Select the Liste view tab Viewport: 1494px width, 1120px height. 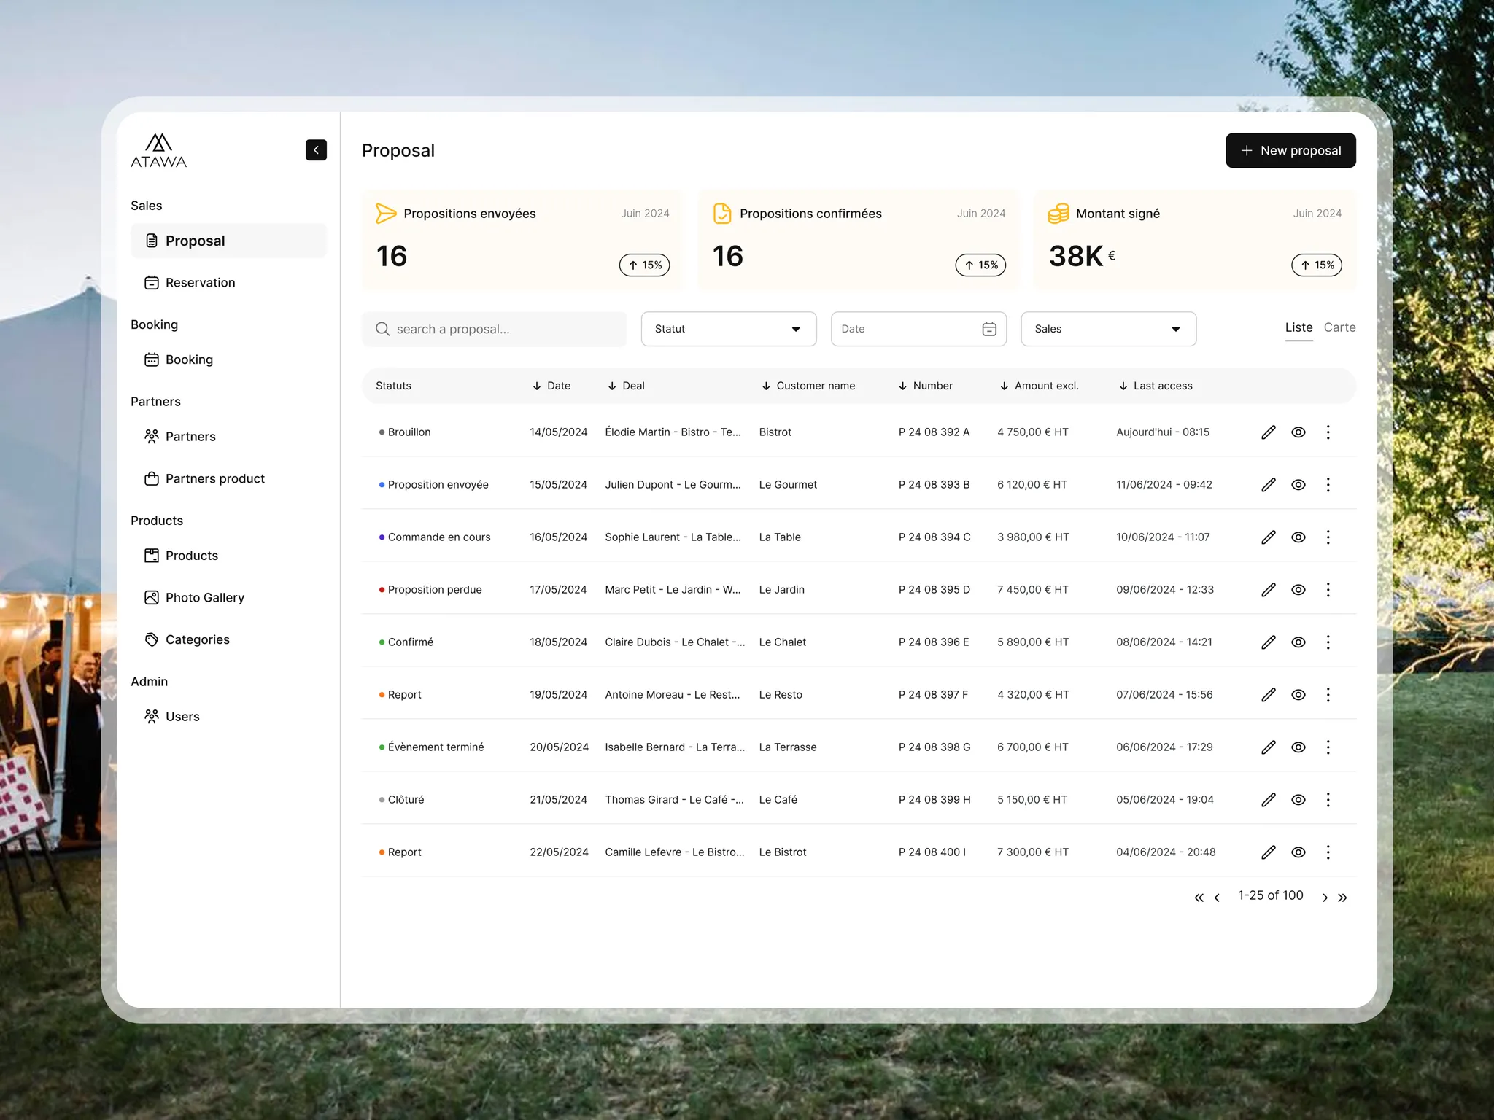click(x=1298, y=327)
